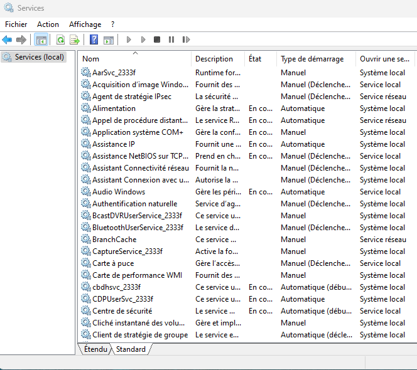This screenshot has height=370, width=417.
Task: Click gear icon of Client de stratégie de groupe
Action: 85,334
